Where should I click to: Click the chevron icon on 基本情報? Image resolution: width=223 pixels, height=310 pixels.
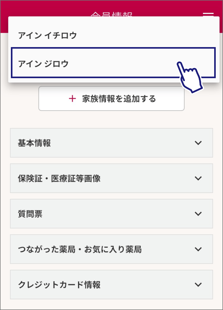pos(198,143)
